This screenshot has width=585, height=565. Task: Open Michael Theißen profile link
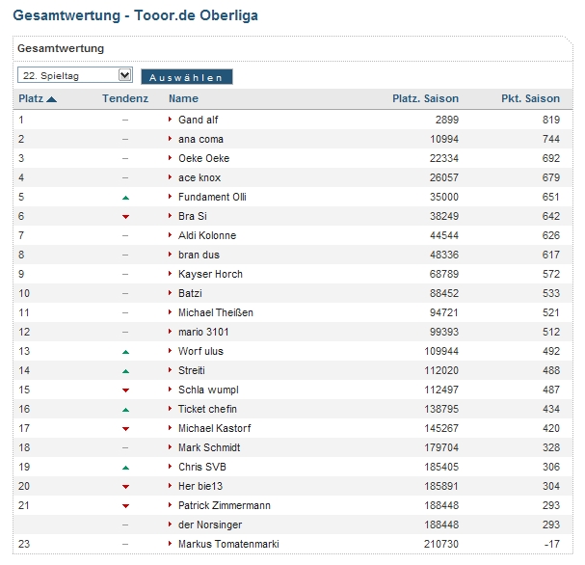(x=216, y=312)
